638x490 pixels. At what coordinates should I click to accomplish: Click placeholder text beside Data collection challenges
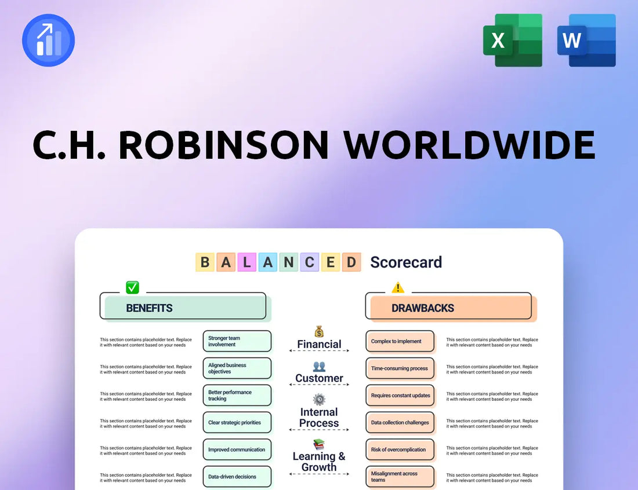(492, 423)
